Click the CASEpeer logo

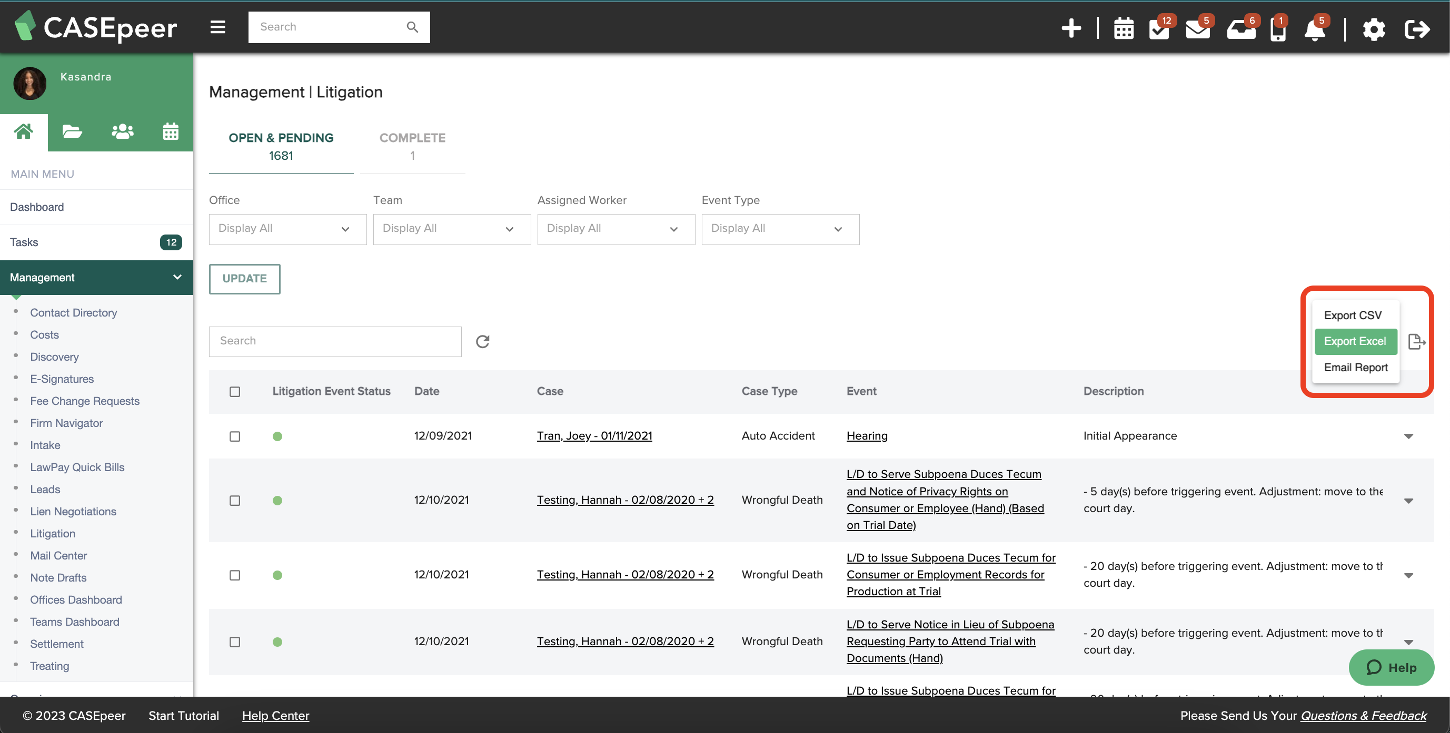[x=96, y=27]
